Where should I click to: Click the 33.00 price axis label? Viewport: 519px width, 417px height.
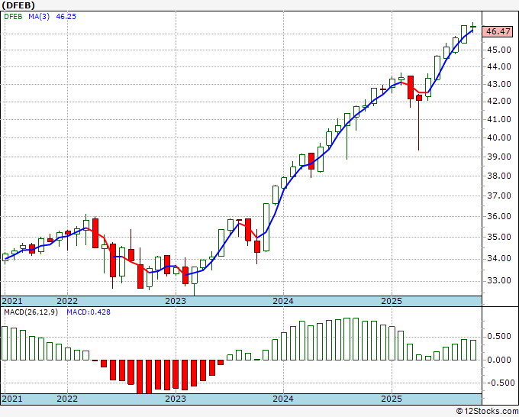(499, 280)
